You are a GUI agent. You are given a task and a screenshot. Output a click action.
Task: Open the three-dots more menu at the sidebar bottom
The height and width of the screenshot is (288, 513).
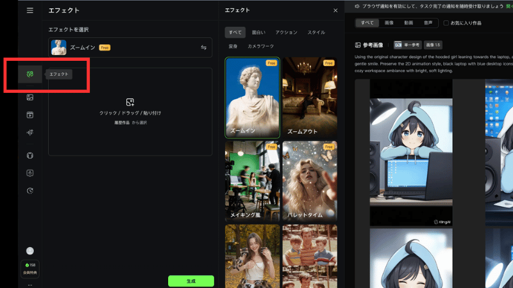pos(29,284)
